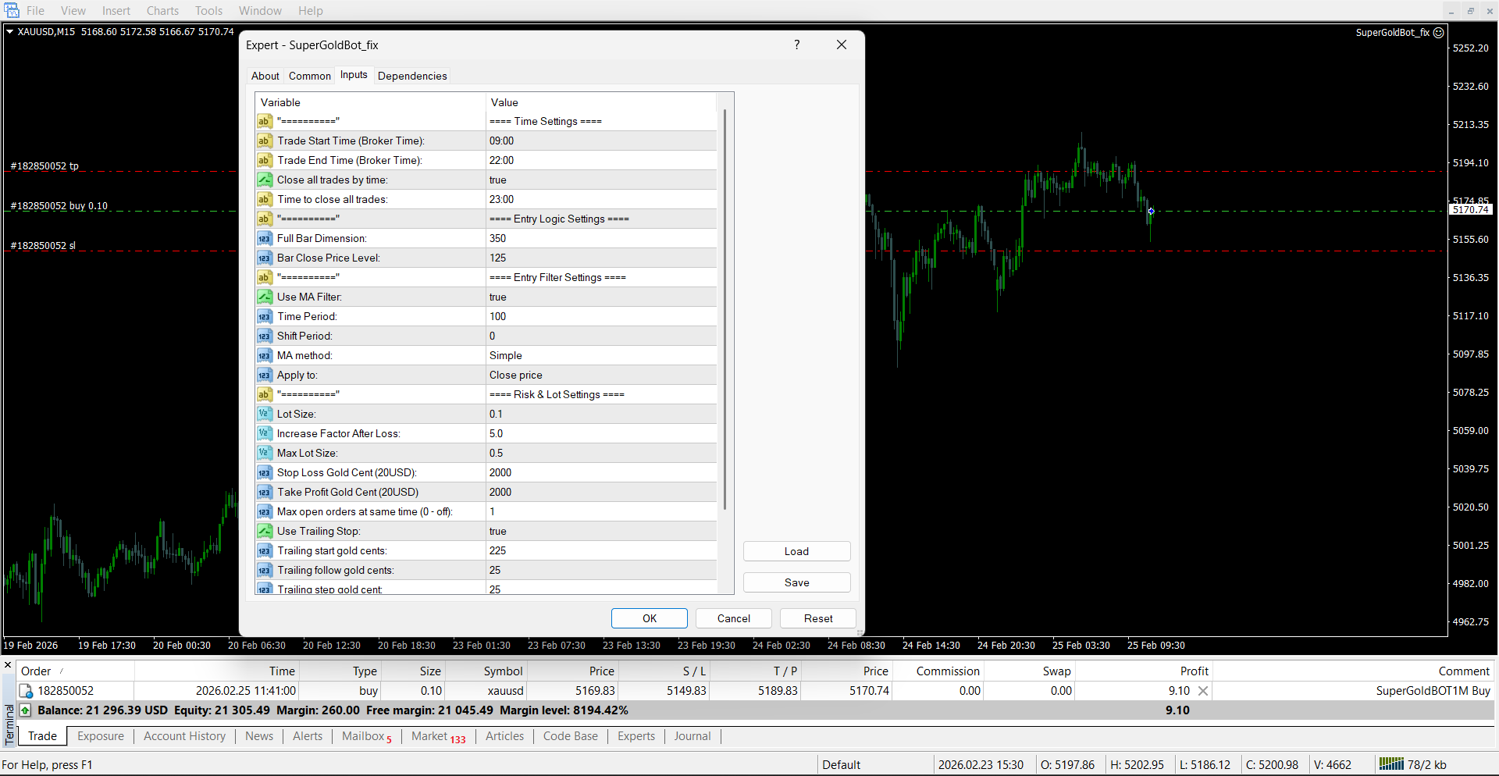This screenshot has height=776, width=1499.
Task: Open the Apply to Close price dropdown
Action: tap(515, 375)
